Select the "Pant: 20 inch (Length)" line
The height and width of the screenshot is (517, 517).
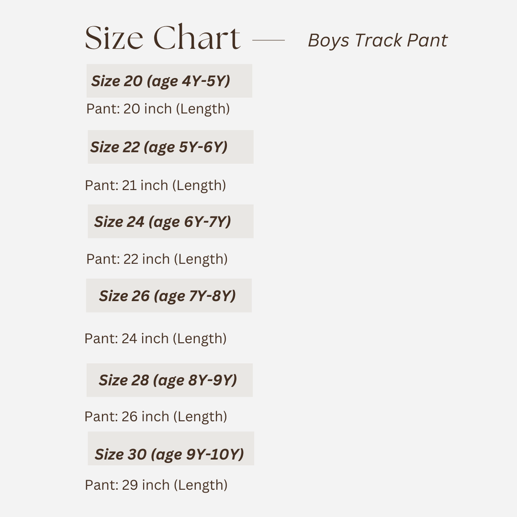pos(158,109)
